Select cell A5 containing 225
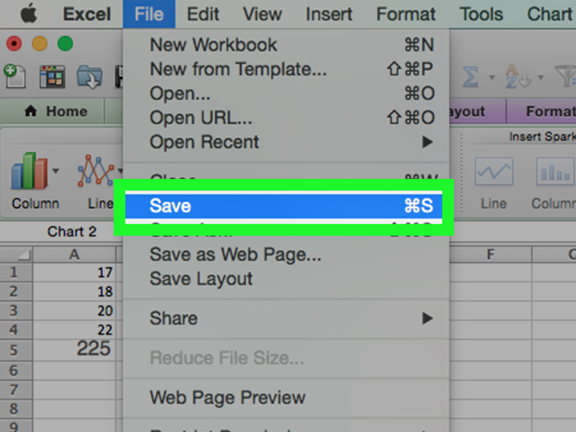576x432 pixels. (74, 348)
